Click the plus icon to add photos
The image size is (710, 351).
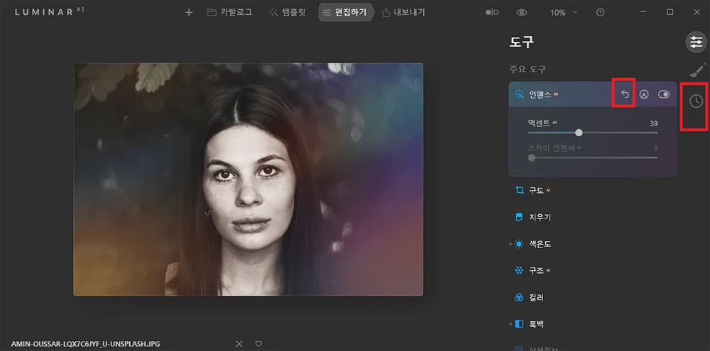(189, 13)
